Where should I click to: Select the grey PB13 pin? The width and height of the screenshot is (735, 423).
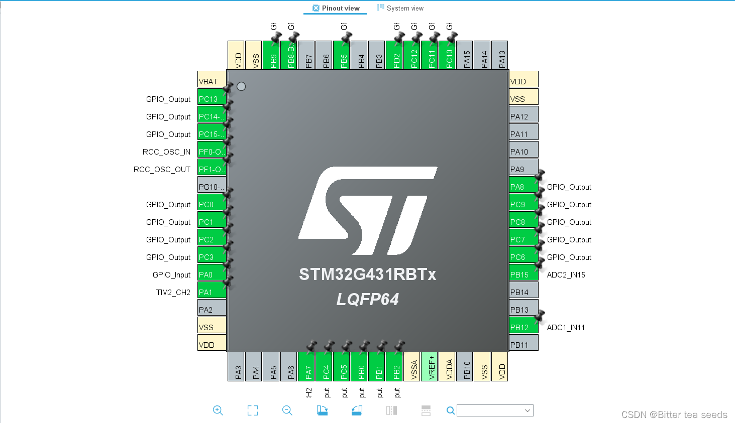(x=523, y=308)
